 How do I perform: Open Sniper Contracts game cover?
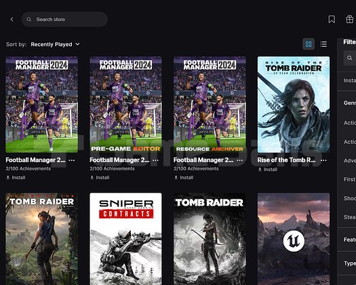(125, 239)
